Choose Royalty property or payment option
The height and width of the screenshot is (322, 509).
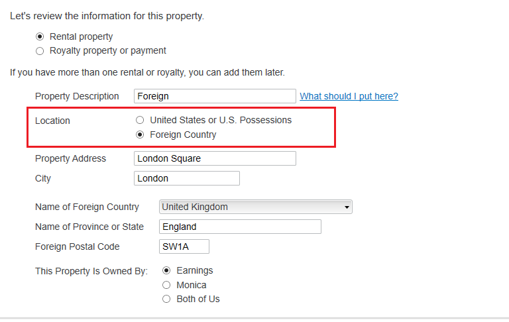click(x=40, y=51)
